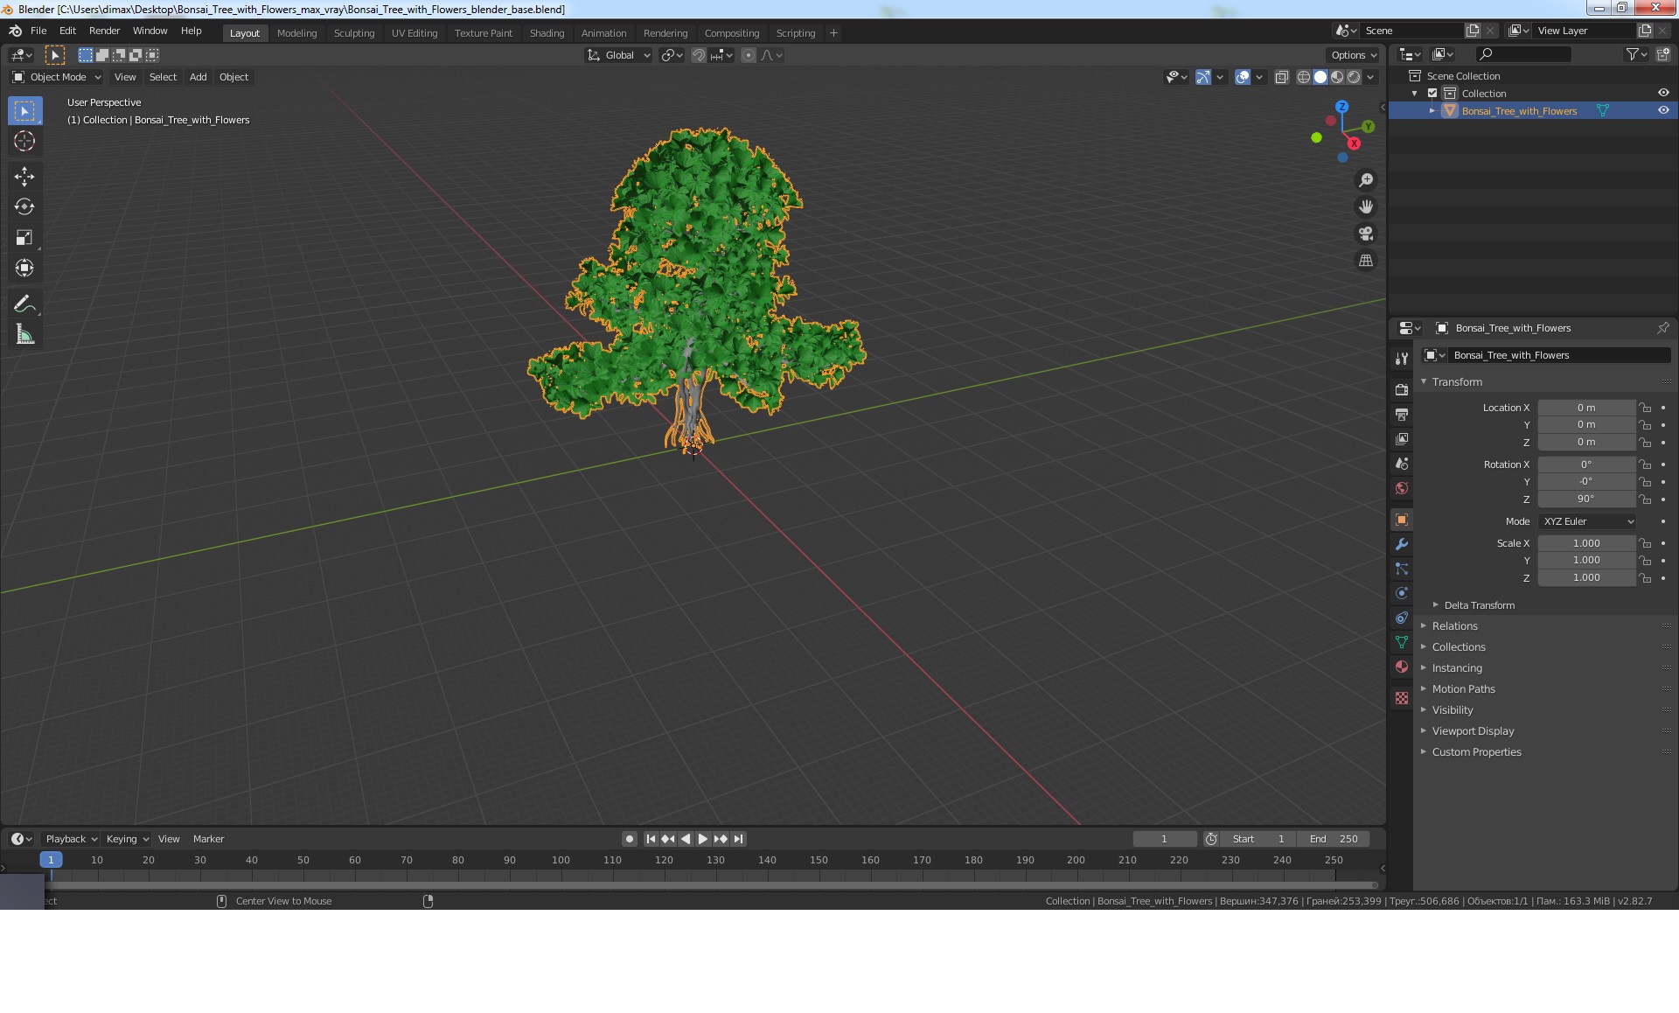Open the Rendering menu in menu bar

click(665, 32)
